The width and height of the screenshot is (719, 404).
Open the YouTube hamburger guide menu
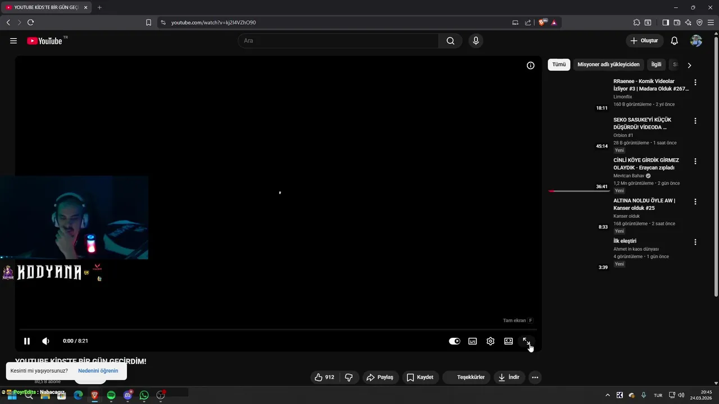pos(13,41)
